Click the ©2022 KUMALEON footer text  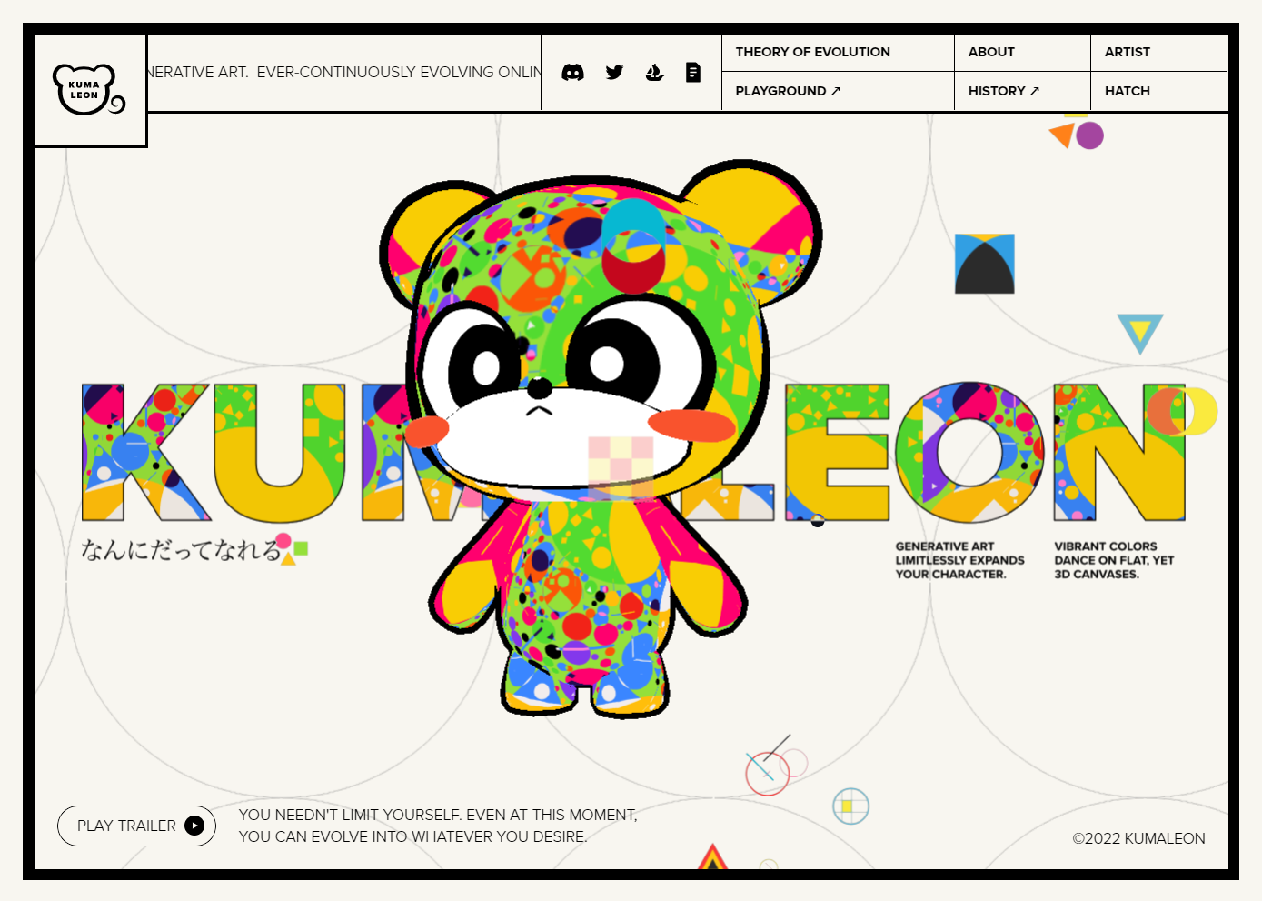(1138, 838)
